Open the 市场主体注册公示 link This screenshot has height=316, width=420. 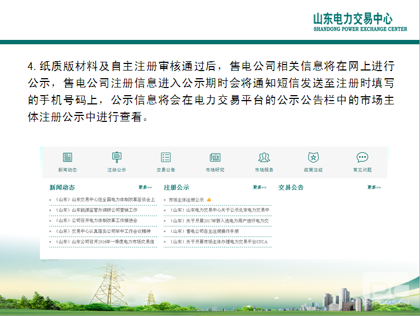[x=186, y=200]
